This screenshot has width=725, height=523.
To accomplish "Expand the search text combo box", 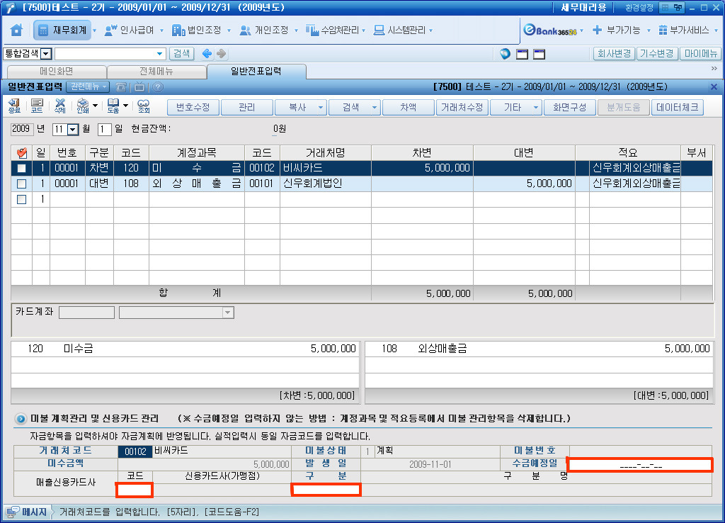I will (x=159, y=54).
